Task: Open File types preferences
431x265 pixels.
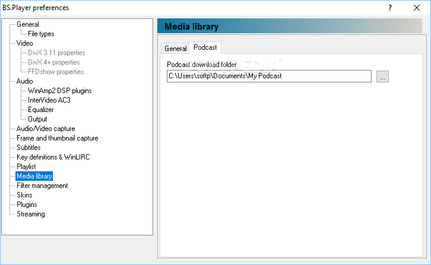Action: [x=41, y=34]
